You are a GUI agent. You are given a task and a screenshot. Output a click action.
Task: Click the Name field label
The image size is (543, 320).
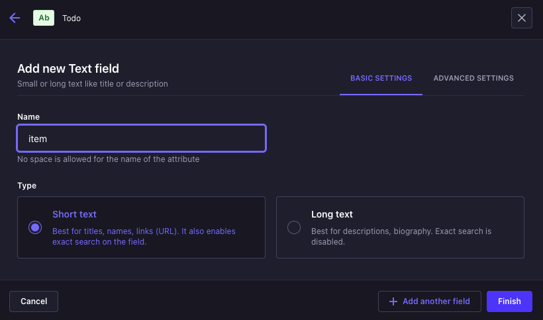28,117
